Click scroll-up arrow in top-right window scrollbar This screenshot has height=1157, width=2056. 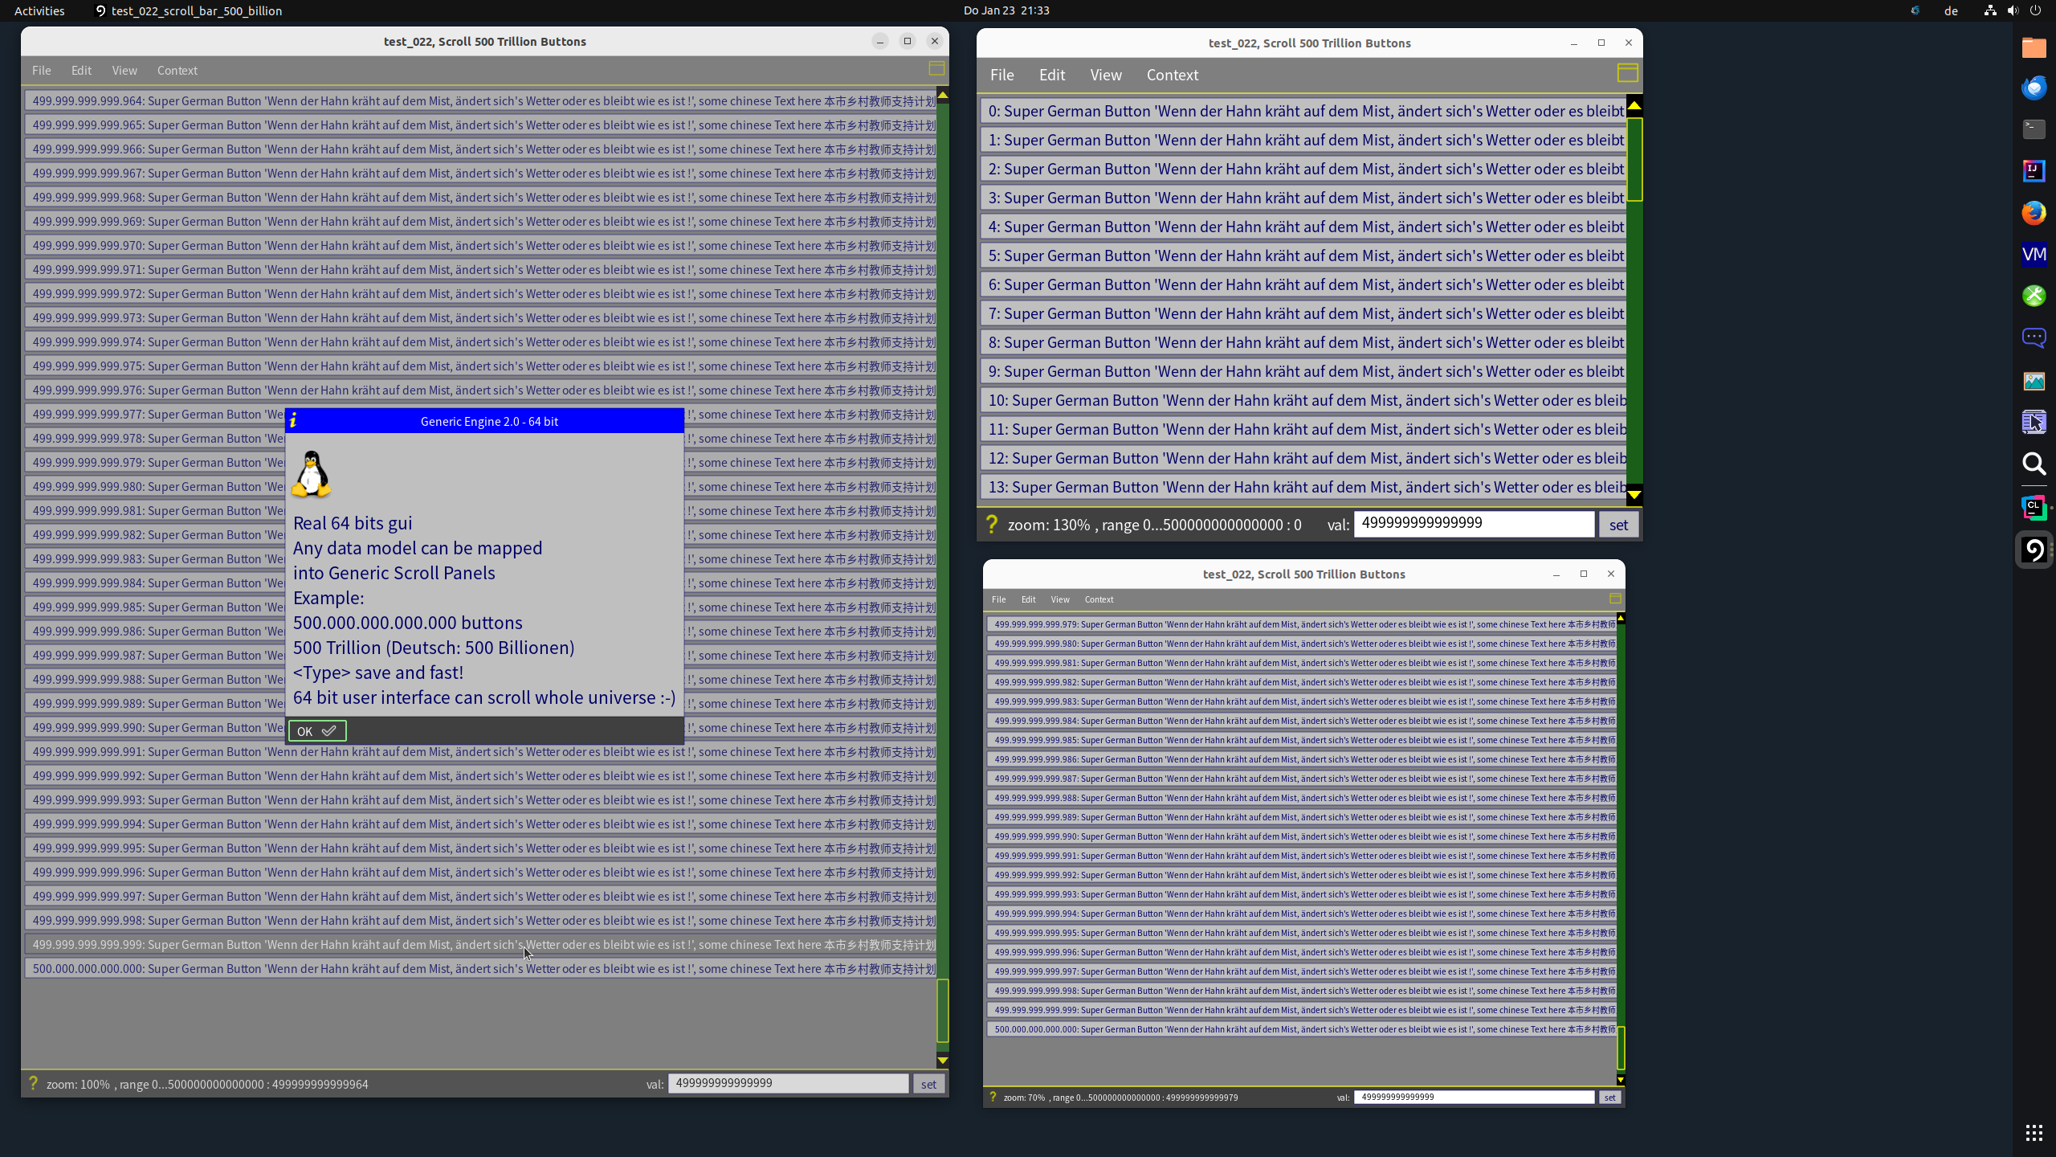click(1634, 105)
